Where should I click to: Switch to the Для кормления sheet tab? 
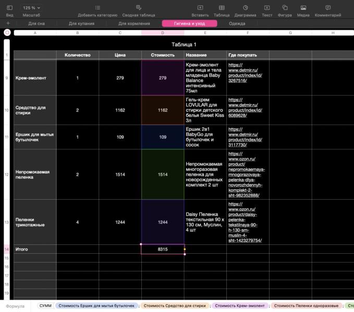click(134, 23)
